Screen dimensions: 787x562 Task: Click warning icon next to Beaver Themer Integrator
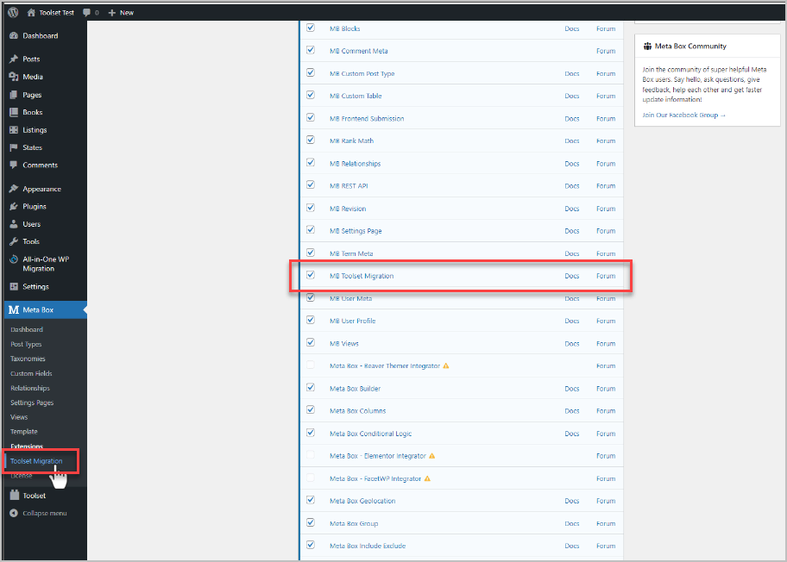tap(445, 366)
